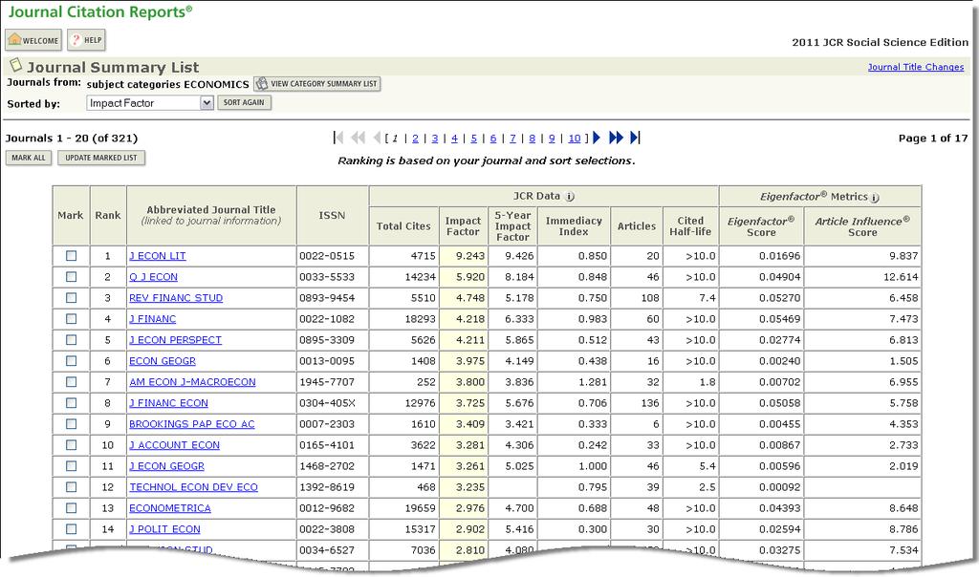Jump forward with double arrow icon

[x=616, y=138]
